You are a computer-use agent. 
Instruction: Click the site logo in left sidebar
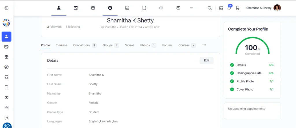pos(6,22)
